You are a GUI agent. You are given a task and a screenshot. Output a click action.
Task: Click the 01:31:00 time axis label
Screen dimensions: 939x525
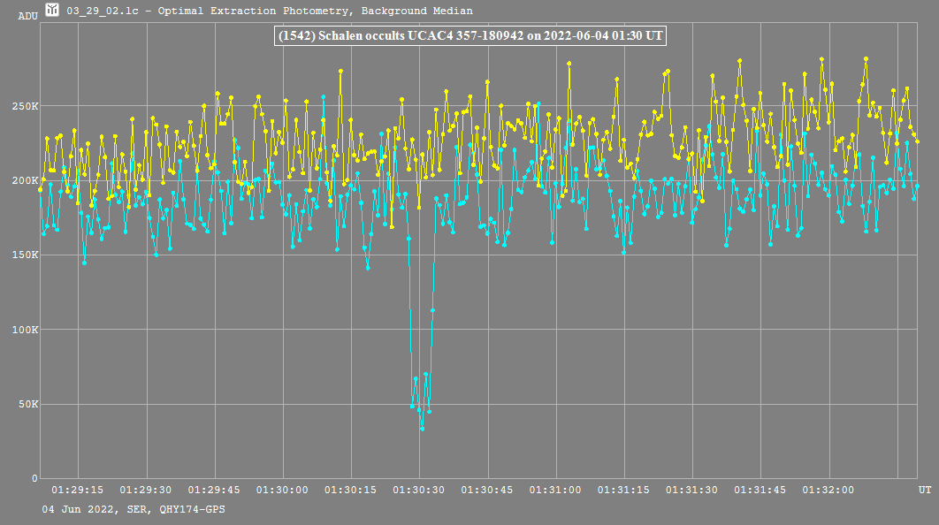coord(556,490)
